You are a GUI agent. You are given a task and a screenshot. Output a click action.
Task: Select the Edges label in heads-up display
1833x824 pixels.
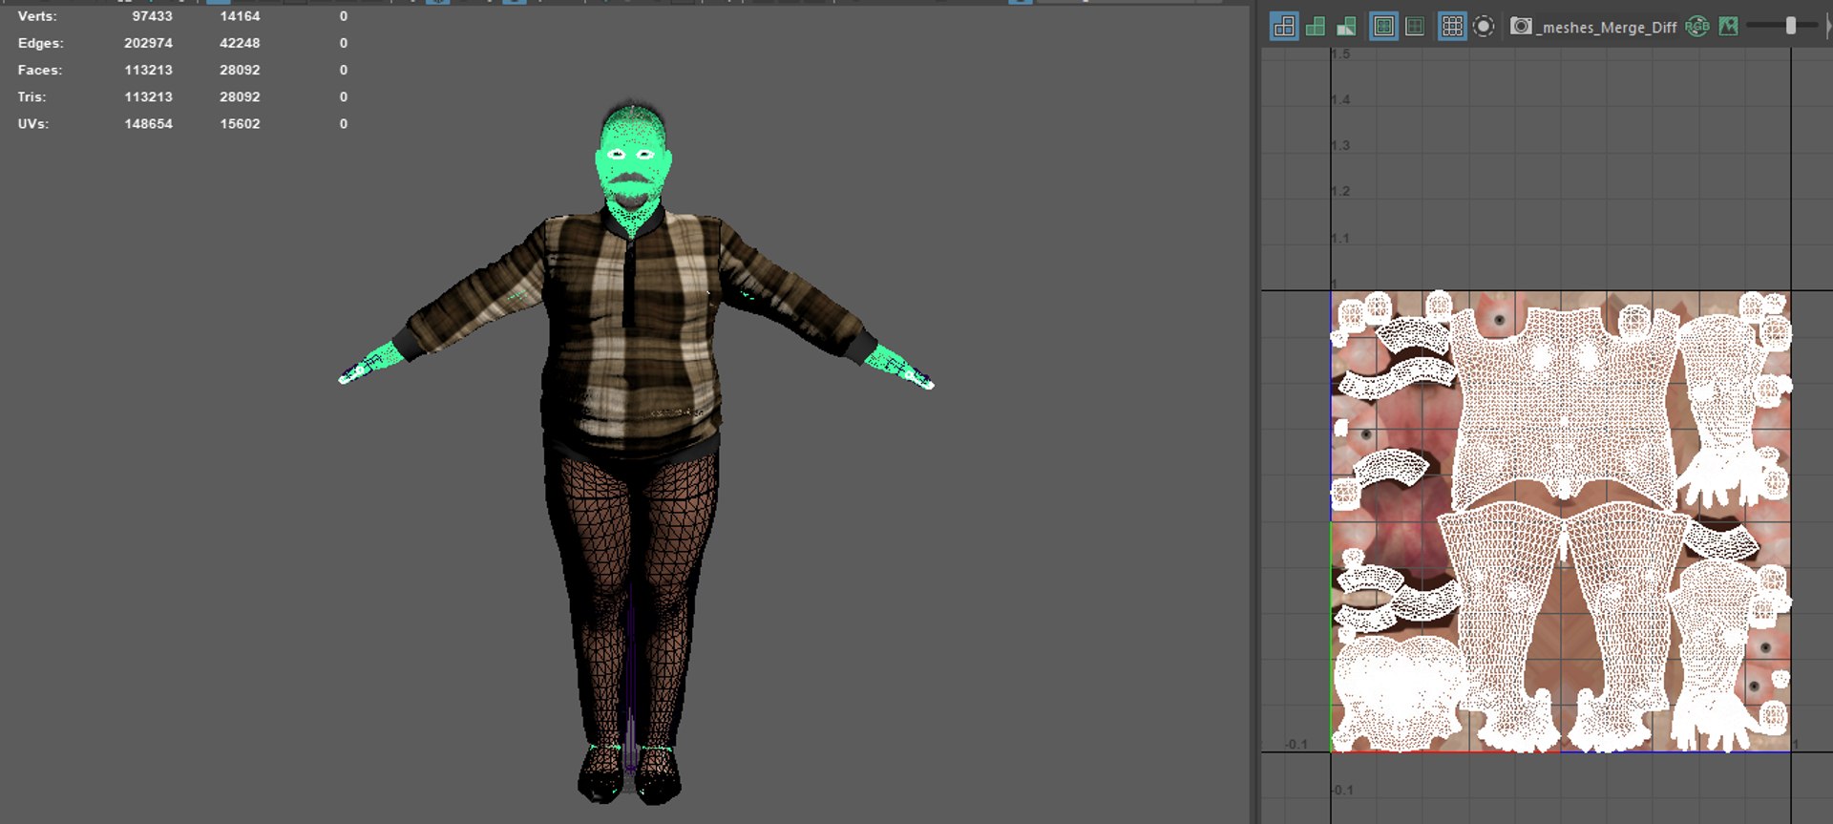point(40,43)
